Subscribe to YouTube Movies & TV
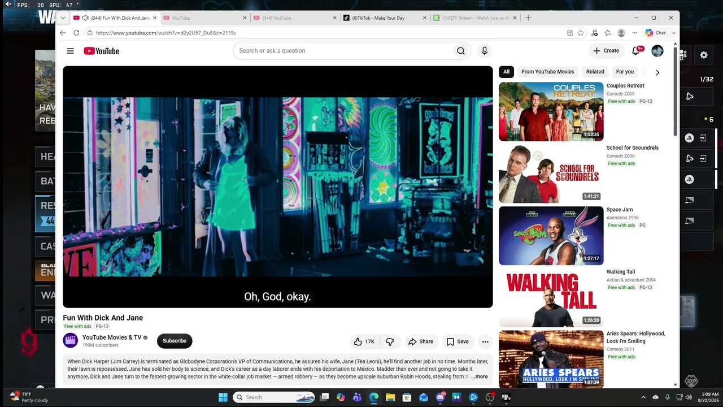Viewport: 723px width, 407px height. tap(175, 341)
